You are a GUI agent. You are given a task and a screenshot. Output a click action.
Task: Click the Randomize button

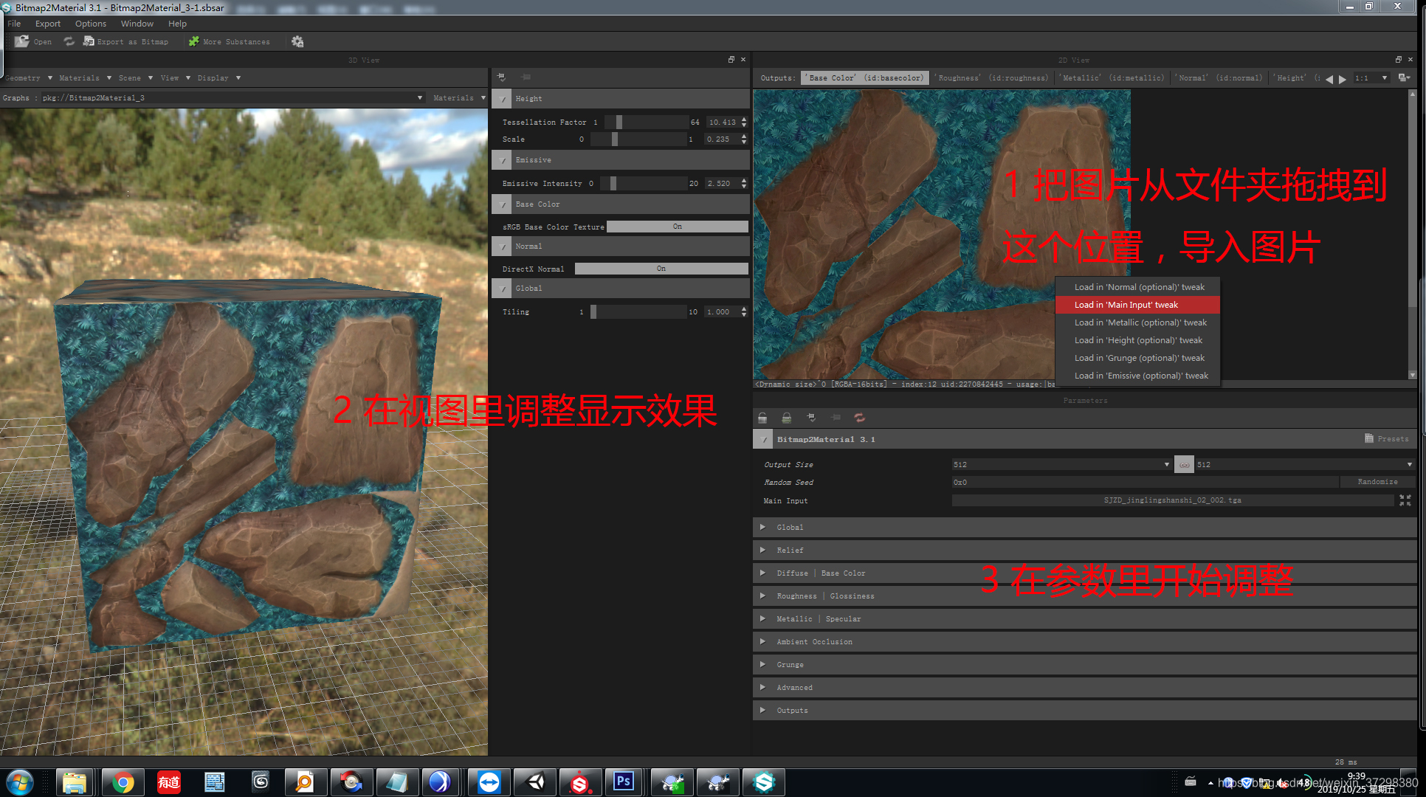[1377, 482]
